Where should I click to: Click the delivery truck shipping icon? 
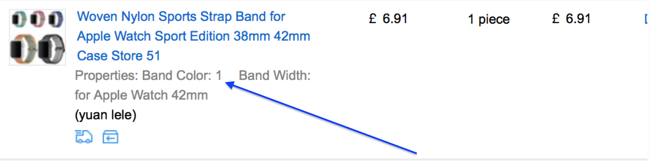coord(83,137)
